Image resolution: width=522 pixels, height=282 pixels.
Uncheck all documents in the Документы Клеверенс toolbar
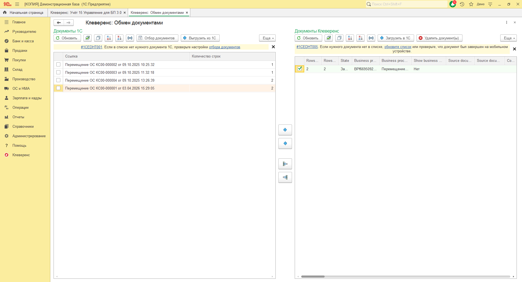click(339, 38)
